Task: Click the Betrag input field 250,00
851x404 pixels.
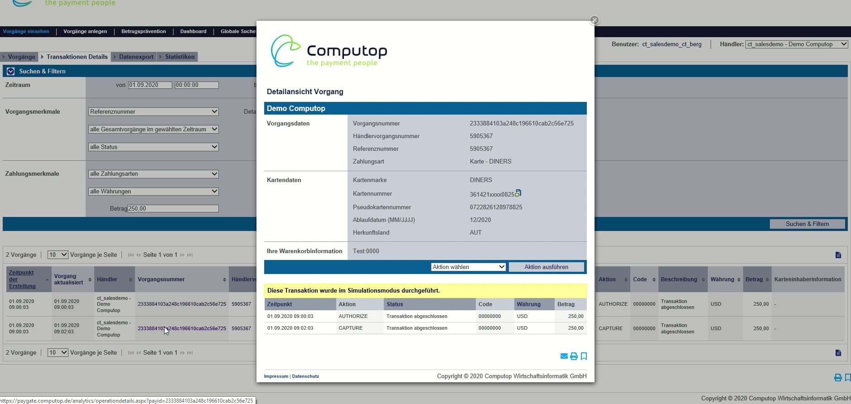Action: click(x=173, y=208)
